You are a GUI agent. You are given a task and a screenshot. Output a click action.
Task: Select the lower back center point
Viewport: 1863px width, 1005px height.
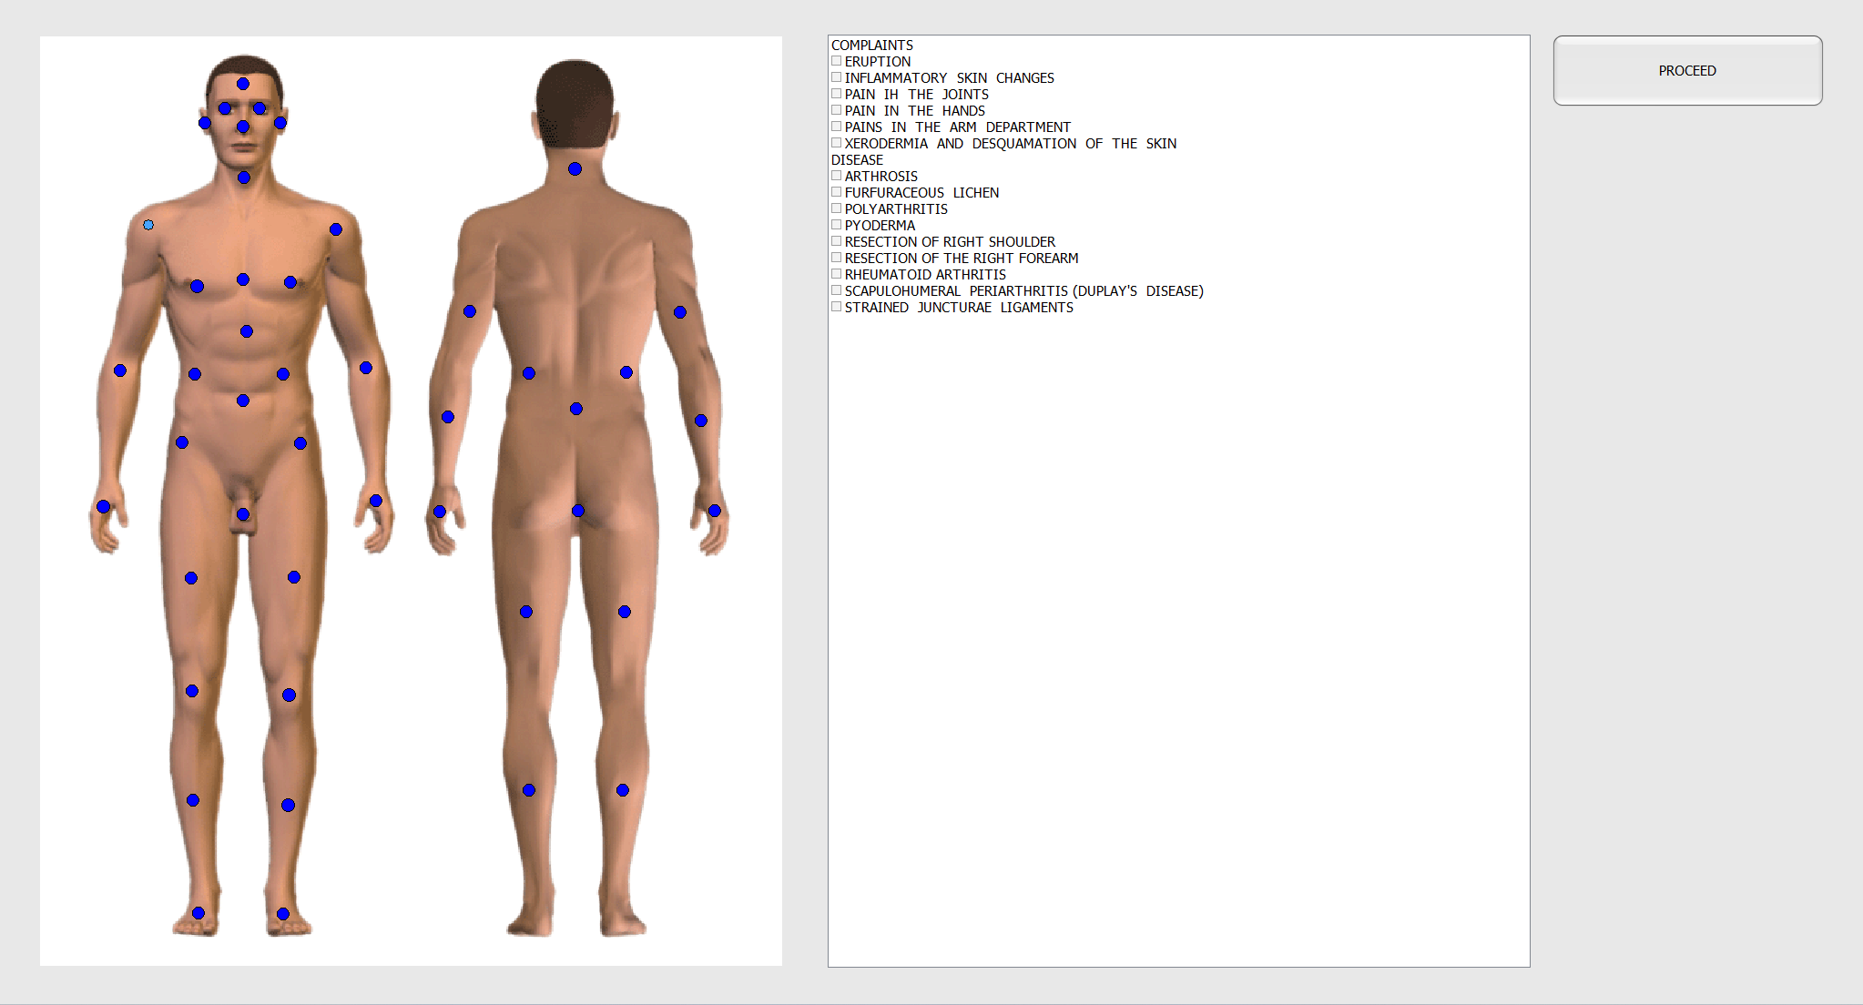point(576,409)
